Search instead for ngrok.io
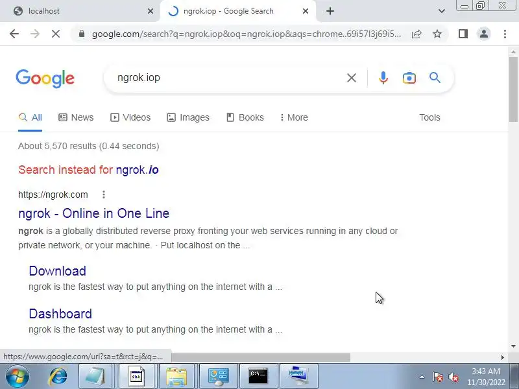Image resolution: width=519 pixels, height=389 pixels. pyautogui.click(x=137, y=170)
